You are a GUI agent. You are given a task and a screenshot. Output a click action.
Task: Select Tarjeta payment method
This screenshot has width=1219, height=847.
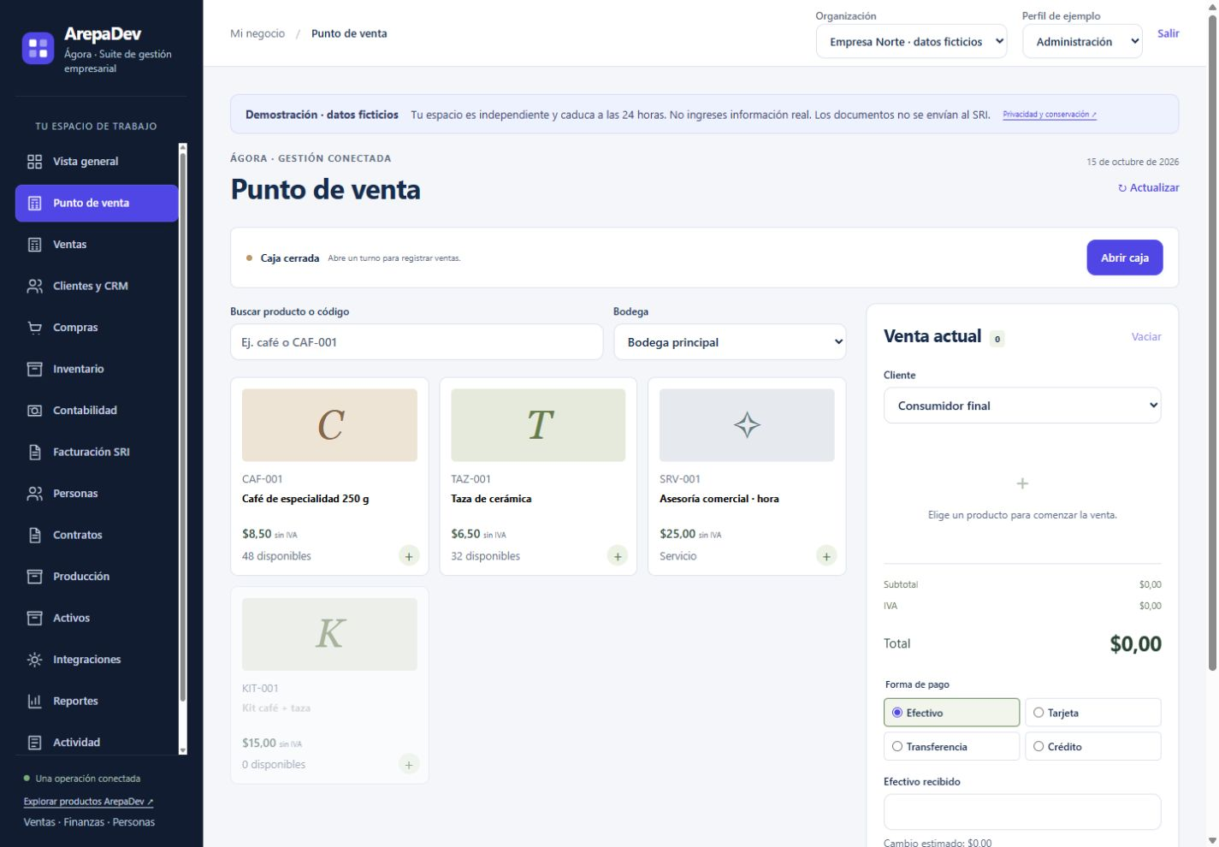[x=1093, y=713]
